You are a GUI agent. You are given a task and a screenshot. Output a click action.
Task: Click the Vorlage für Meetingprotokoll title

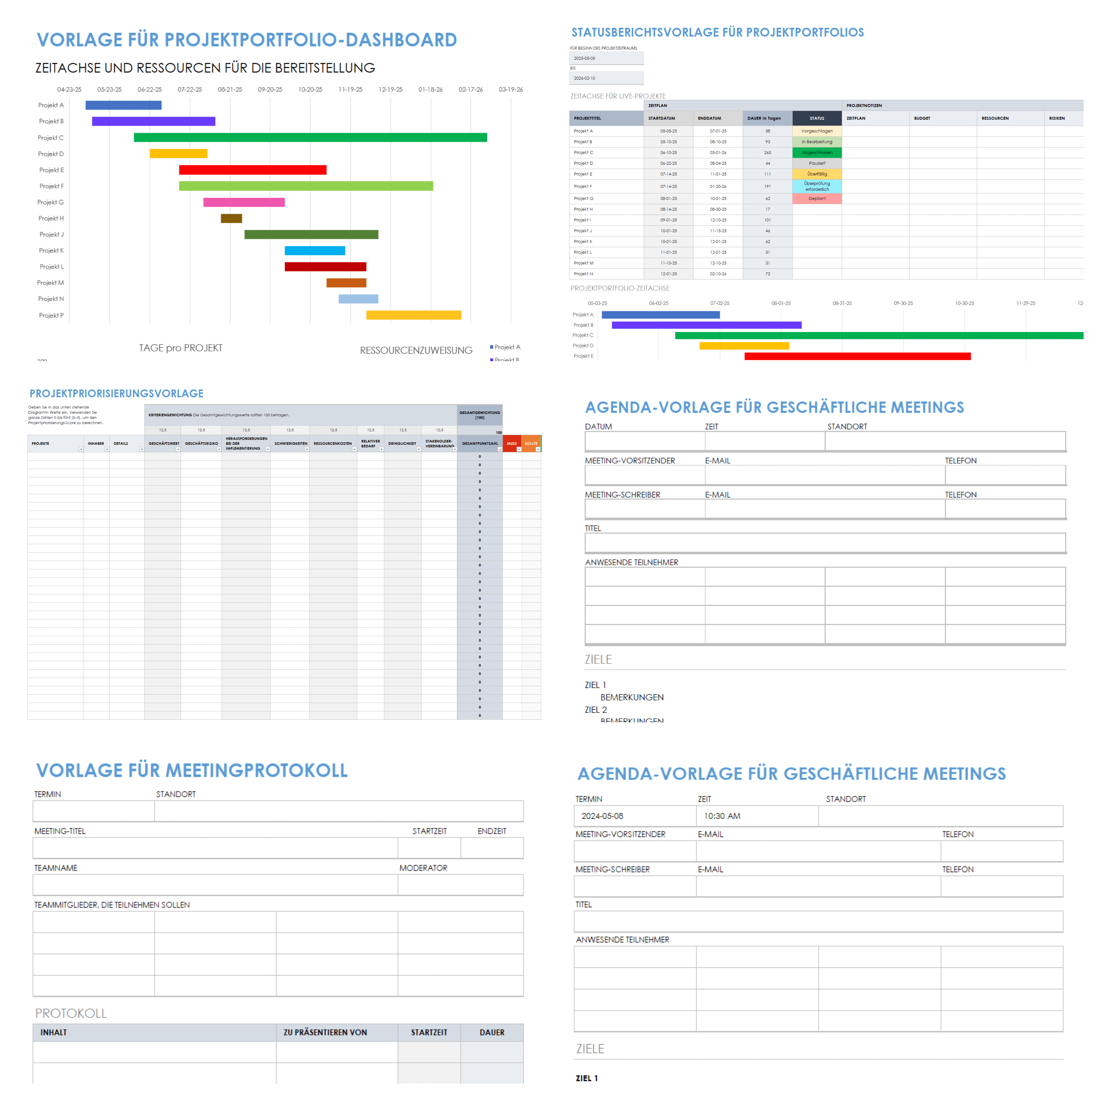point(192,771)
